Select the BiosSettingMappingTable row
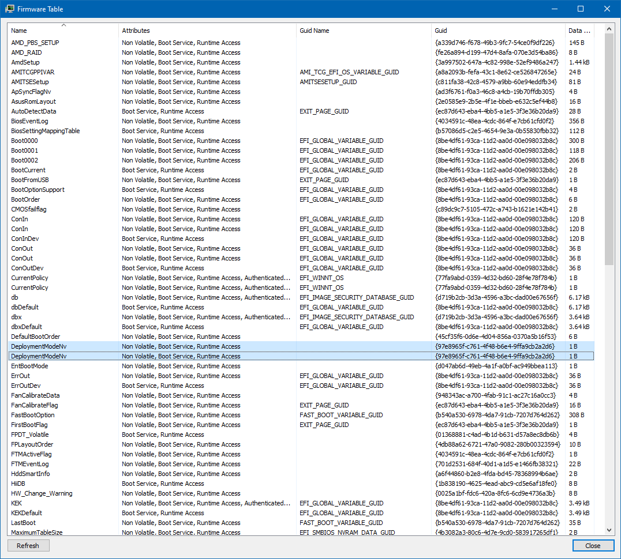The image size is (621, 559). (301, 131)
